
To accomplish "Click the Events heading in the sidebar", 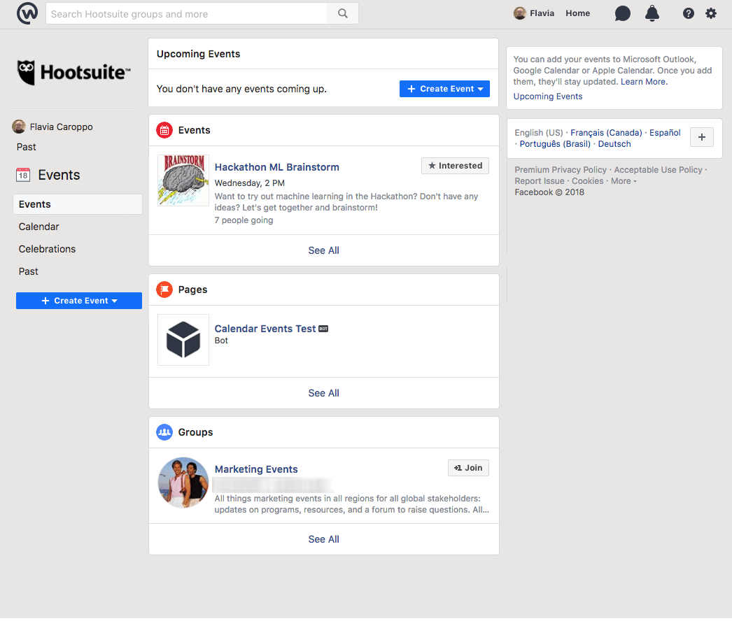I will click(x=59, y=175).
